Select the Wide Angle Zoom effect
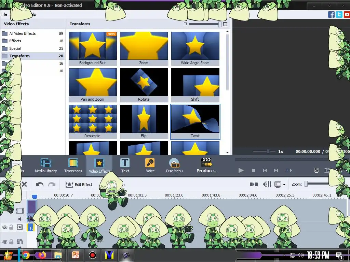 (195, 48)
